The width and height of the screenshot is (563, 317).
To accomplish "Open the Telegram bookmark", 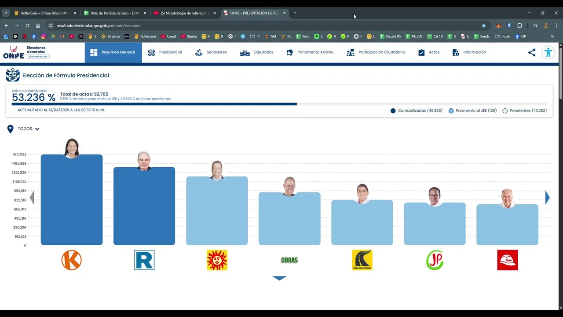I will (243, 37).
